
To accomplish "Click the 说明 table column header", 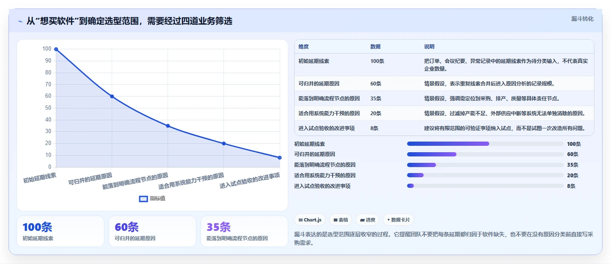I will coord(429,47).
